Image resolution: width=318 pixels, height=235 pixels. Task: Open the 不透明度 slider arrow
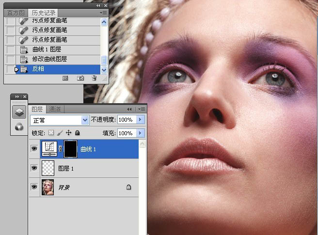(x=141, y=120)
